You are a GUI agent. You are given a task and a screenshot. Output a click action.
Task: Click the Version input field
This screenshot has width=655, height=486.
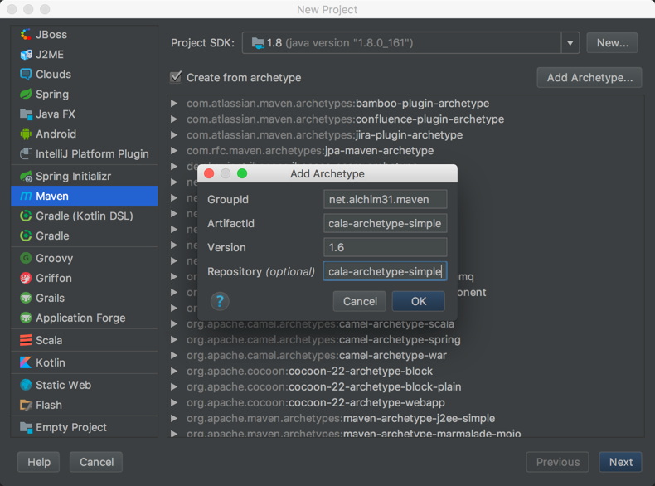coord(386,247)
